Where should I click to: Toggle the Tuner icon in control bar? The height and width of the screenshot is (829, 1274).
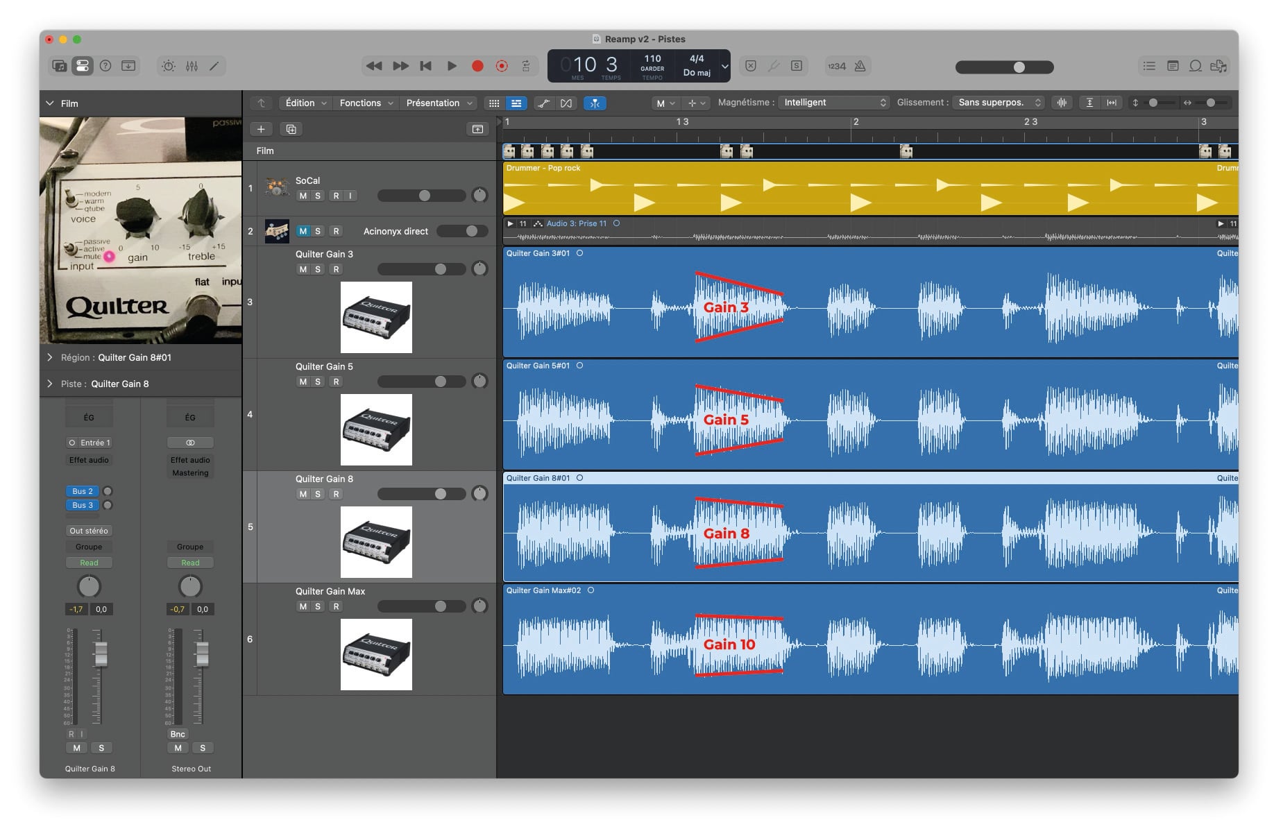coord(774,66)
